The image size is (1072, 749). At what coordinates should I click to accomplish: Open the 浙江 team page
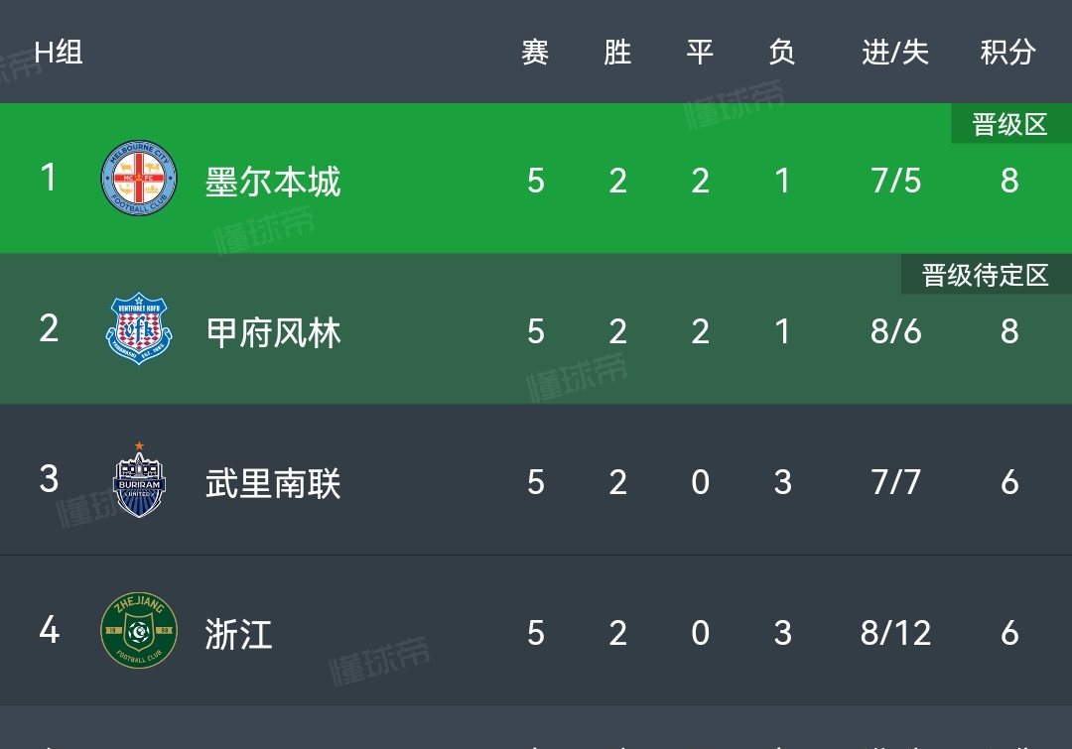coord(238,633)
